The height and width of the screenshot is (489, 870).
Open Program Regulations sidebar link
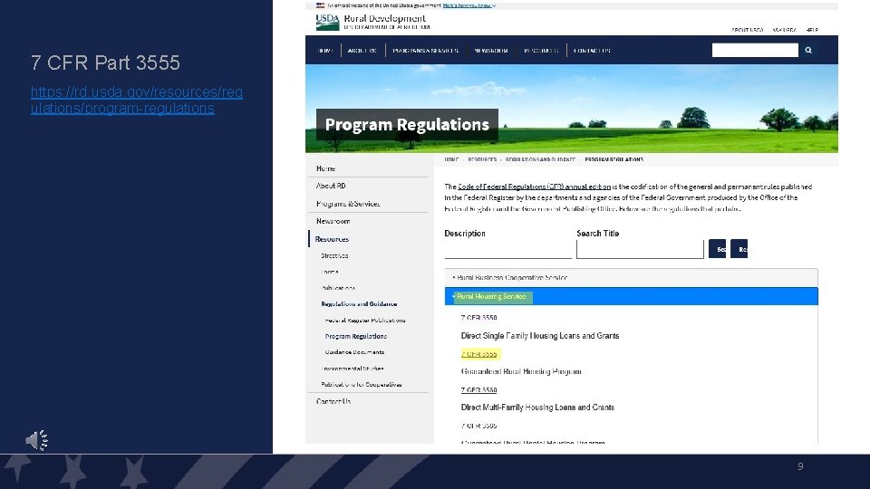(x=355, y=336)
